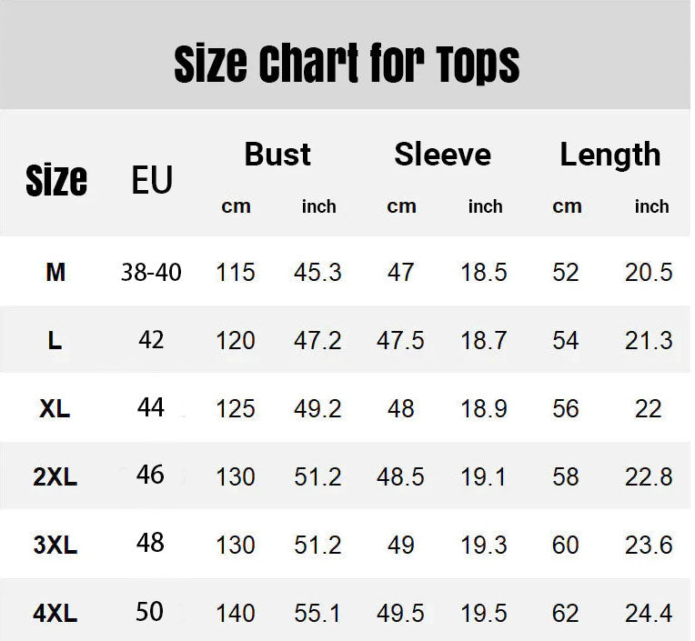Click the cm subheader under Bust

pyautogui.click(x=236, y=206)
